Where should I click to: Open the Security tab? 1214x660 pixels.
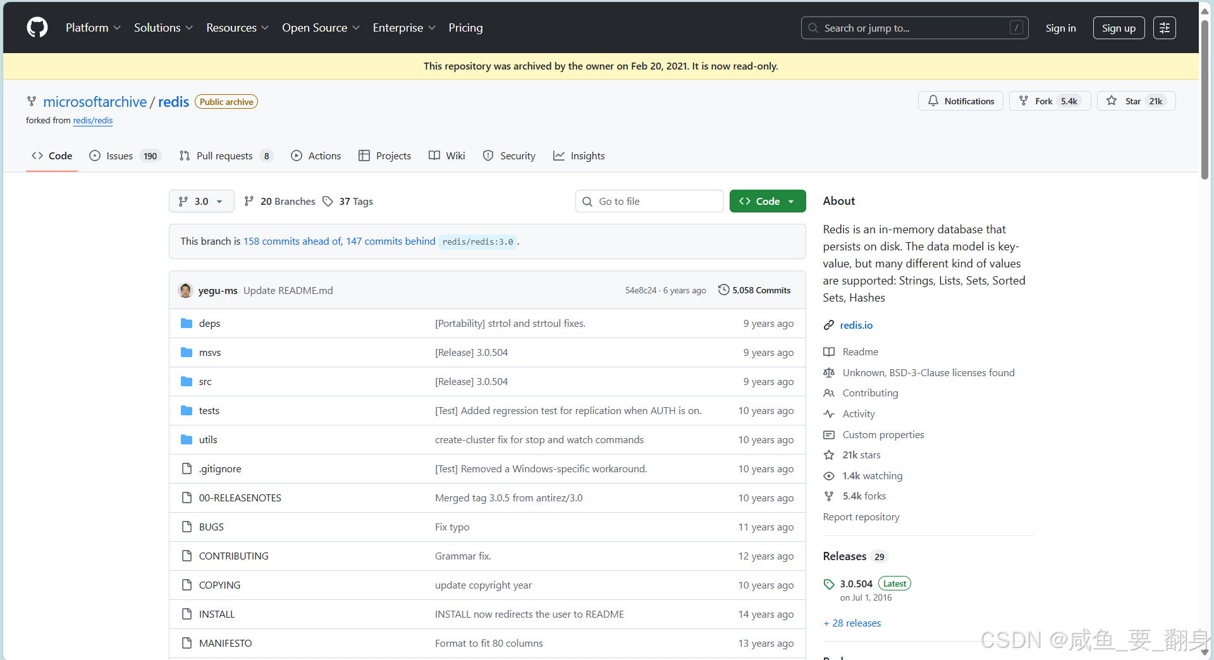(509, 156)
